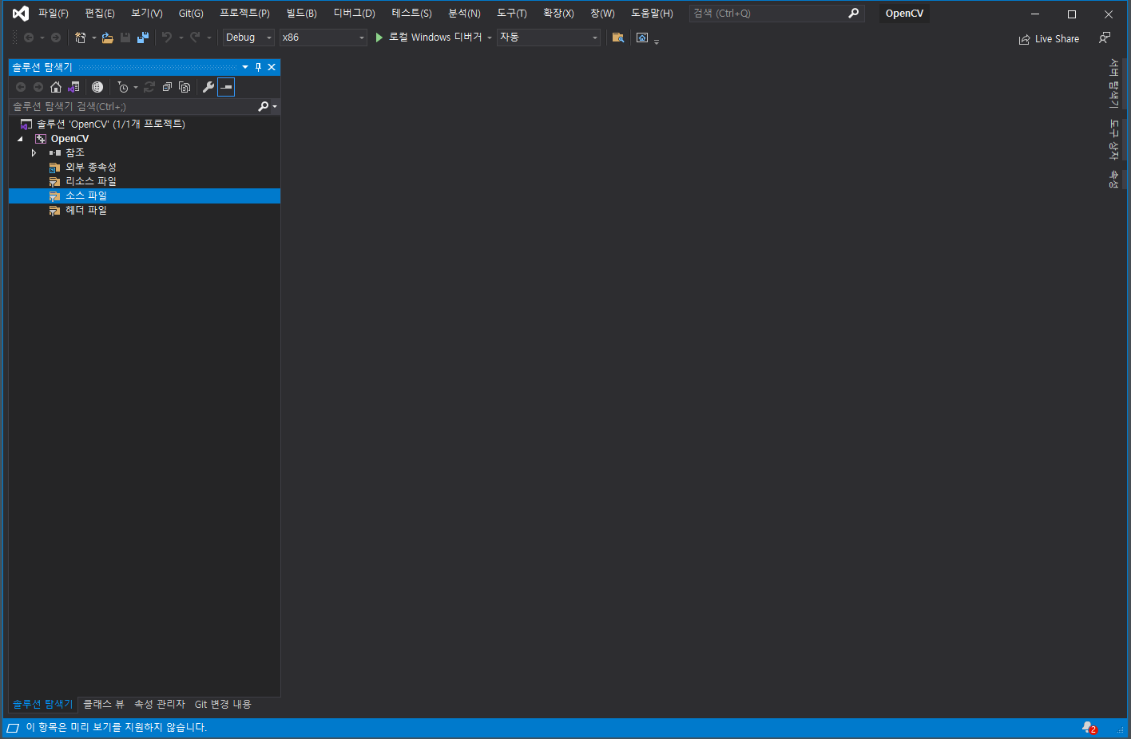The width and height of the screenshot is (1131, 739).
Task: Click the Sync refresh icon in Solution Explorer
Action: (149, 87)
